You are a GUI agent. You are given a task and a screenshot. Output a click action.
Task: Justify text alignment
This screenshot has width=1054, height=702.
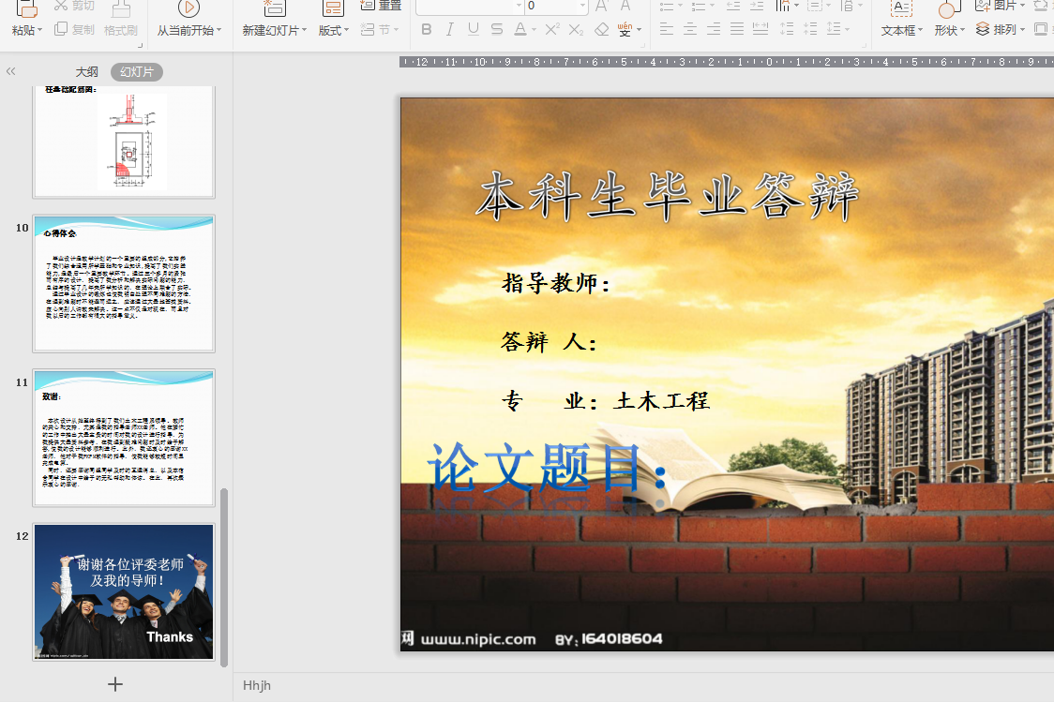(737, 30)
